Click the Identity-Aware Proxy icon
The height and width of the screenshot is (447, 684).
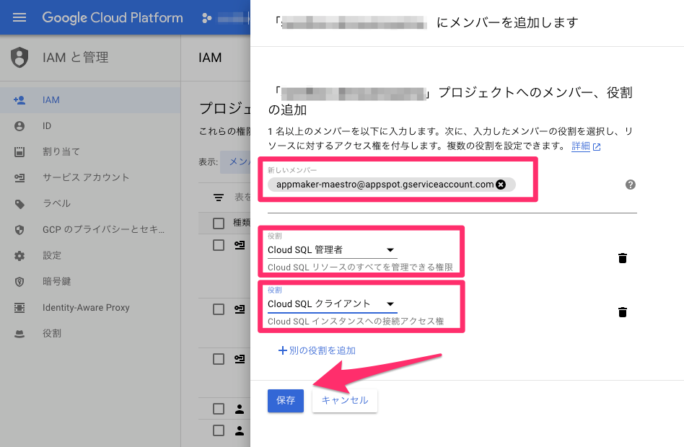19,307
